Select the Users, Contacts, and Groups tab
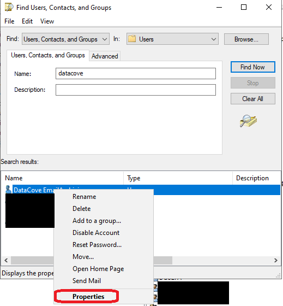The image size is (283, 306). [x=48, y=55]
